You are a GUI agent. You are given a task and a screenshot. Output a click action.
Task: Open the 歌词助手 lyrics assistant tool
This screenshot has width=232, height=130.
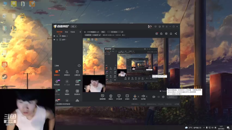(x=77, y=92)
